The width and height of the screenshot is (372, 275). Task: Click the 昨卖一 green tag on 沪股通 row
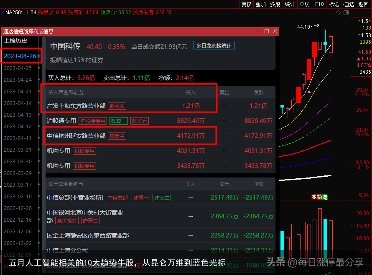[119, 121]
